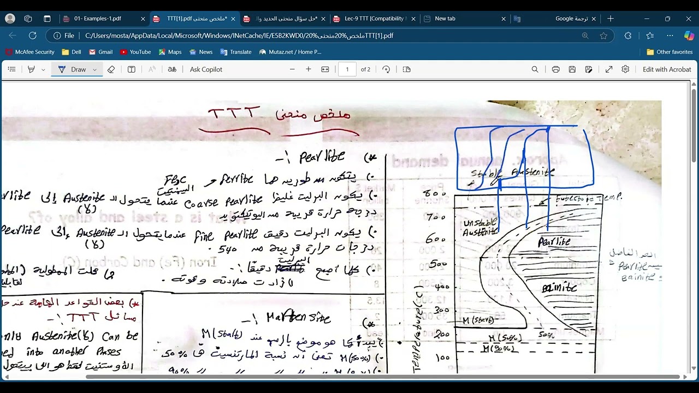Open Maps bookmark
Image resolution: width=699 pixels, height=393 pixels.
click(x=170, y=52)
